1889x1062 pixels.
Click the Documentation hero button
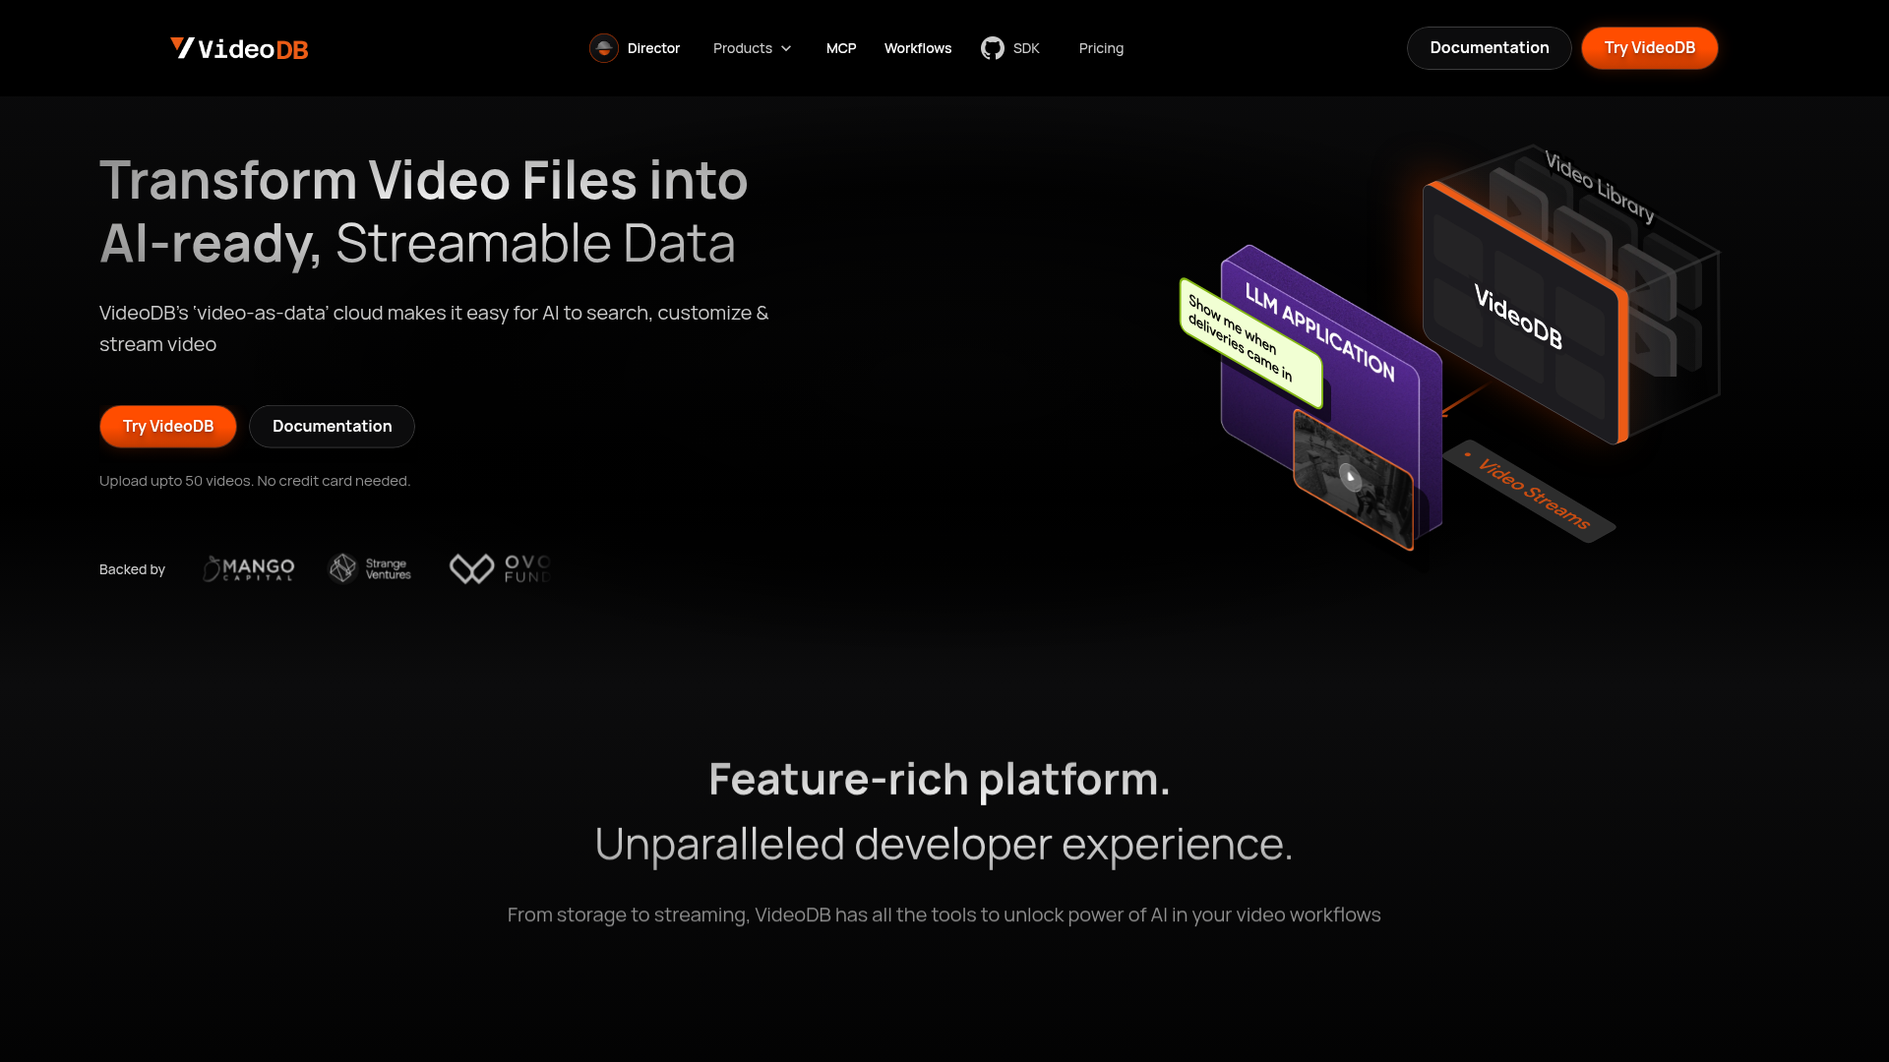pos(332,426)
